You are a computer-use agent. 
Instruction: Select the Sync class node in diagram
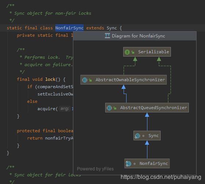pyautogui.click(x=147, y=136)
